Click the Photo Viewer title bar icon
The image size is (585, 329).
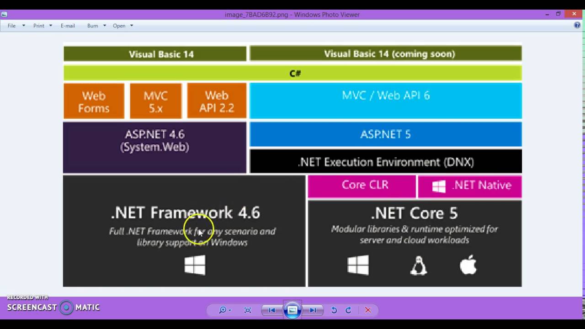[4, 14]
